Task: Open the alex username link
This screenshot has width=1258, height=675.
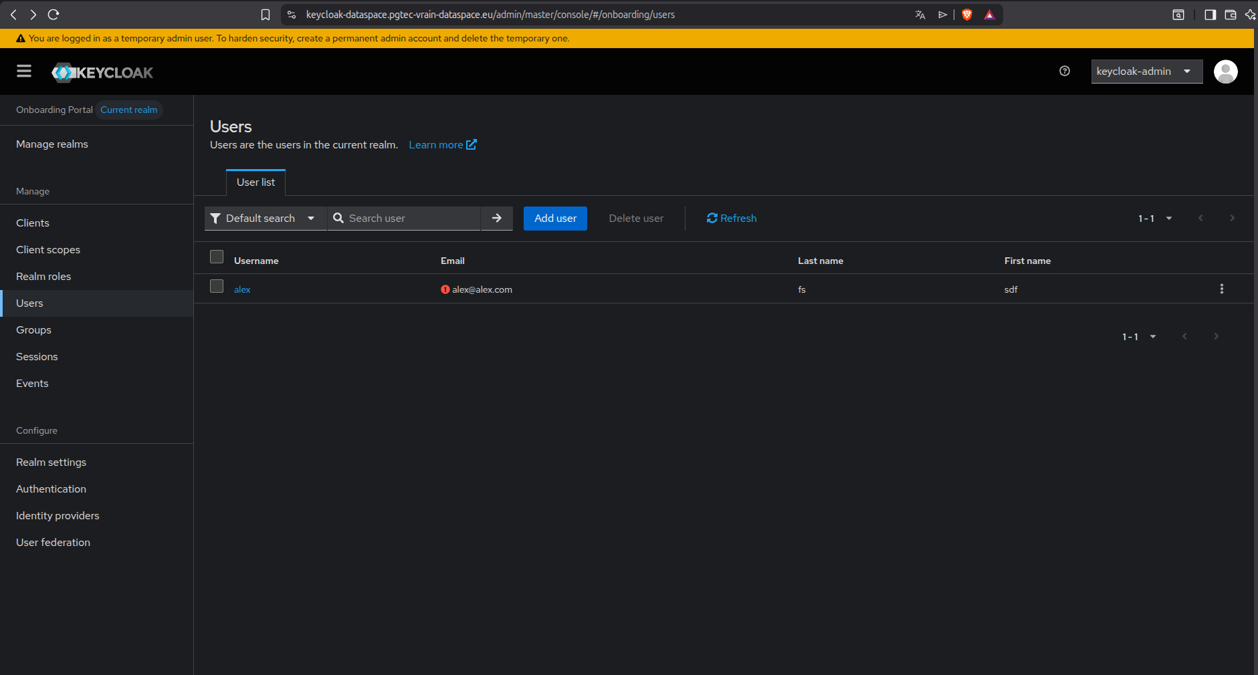Action: click(x=242, y=289)
